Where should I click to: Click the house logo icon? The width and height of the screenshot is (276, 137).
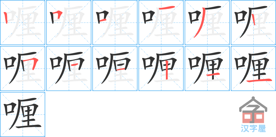(253, 110)
